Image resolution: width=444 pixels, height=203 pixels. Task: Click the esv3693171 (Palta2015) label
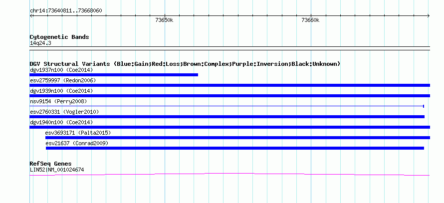tap(78, 133)
